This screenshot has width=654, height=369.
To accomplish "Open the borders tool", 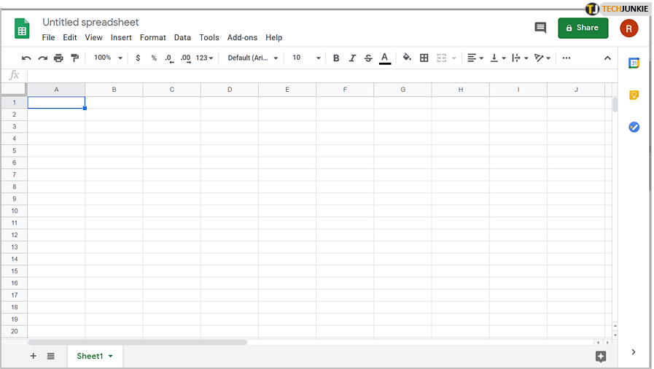I will pyautogui.click(x=424, y=58).
